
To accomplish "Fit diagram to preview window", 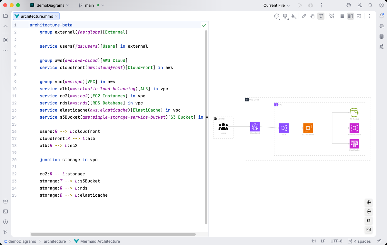I will pos(369,230).
